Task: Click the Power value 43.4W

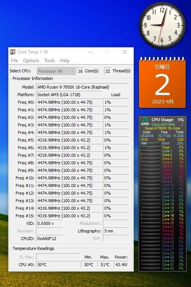Action: pyautogui.click(x=121, y=265)
